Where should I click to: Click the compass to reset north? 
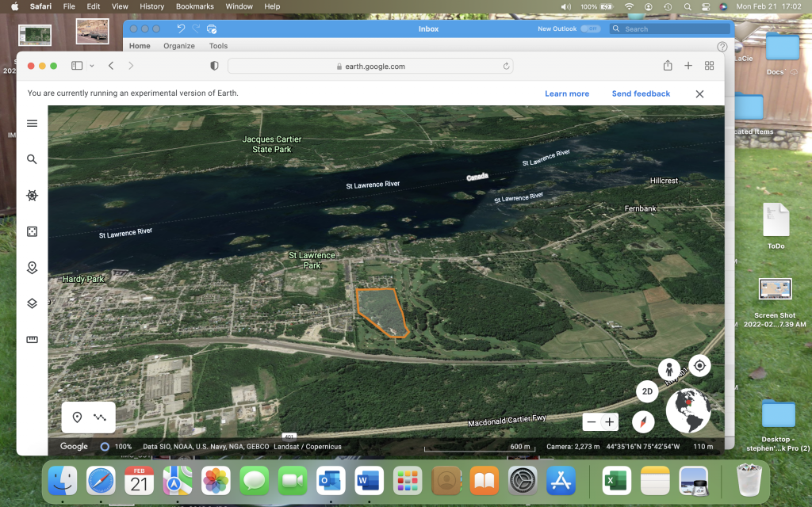(x=643, y=421)
